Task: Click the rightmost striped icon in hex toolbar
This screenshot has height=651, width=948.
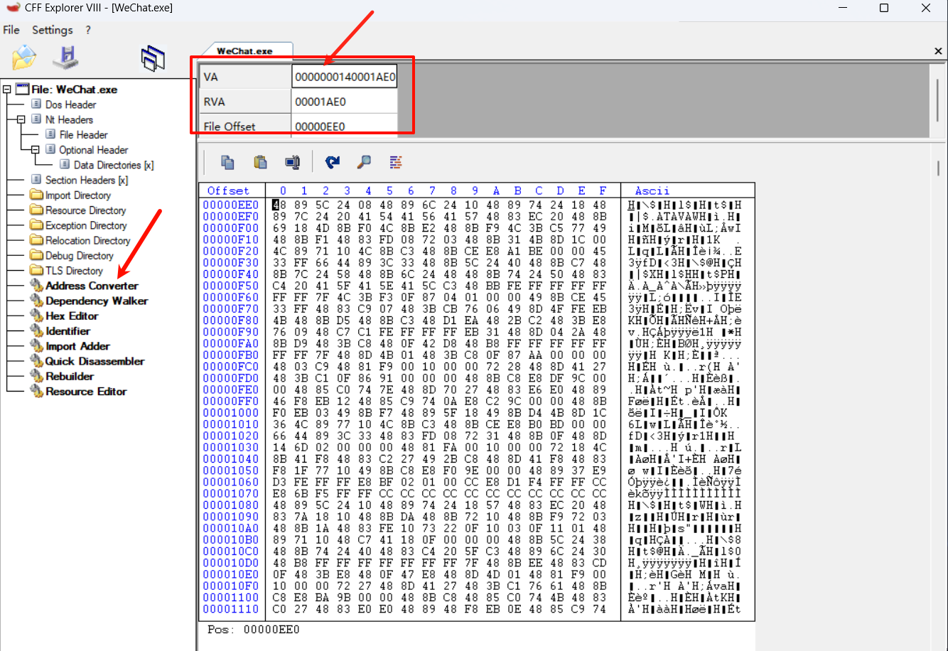Action: (x=396, y=162)
